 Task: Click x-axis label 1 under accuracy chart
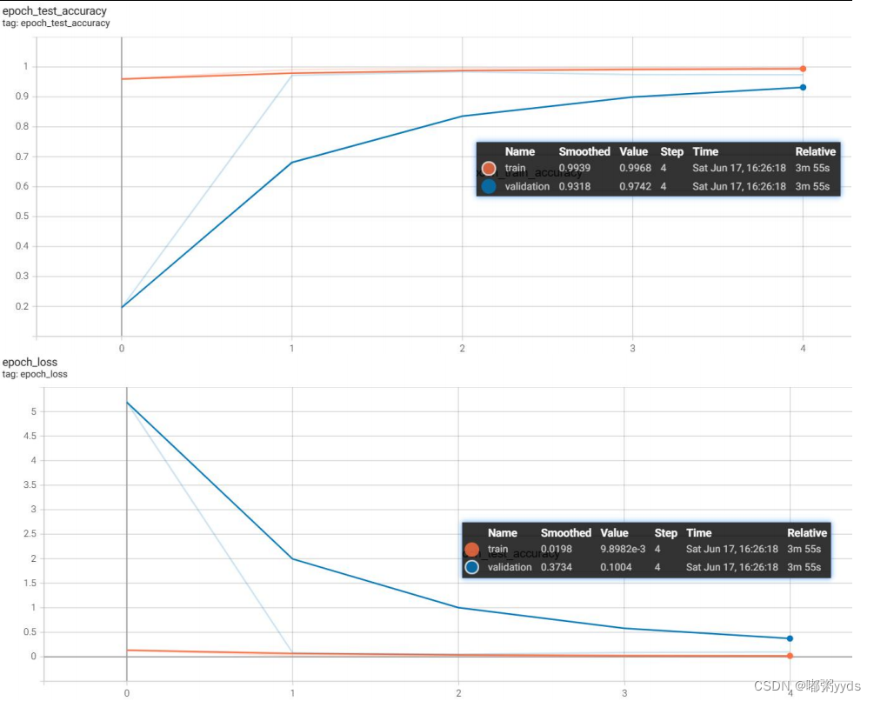(x=291, y=348)
